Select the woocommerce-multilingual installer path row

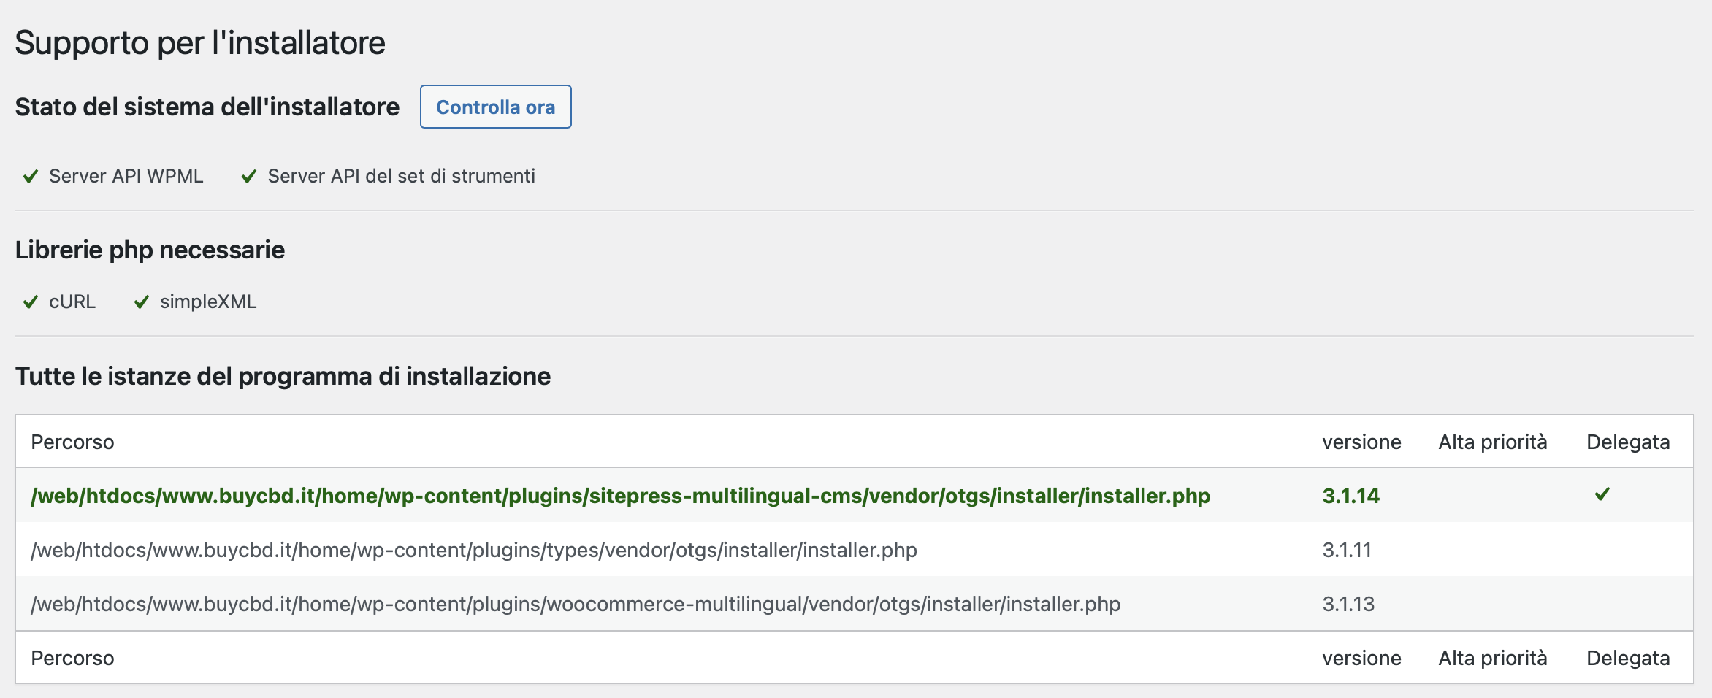[855, 604]
